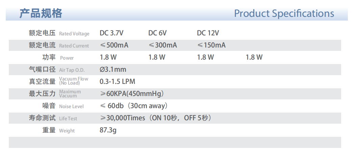Click the Air Tap O.D. label

pos(72,70)
